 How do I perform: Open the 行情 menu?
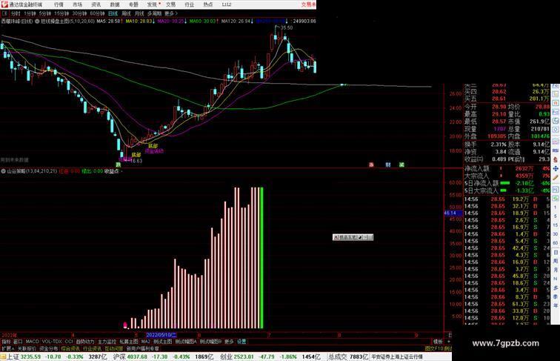pos(59,4)
